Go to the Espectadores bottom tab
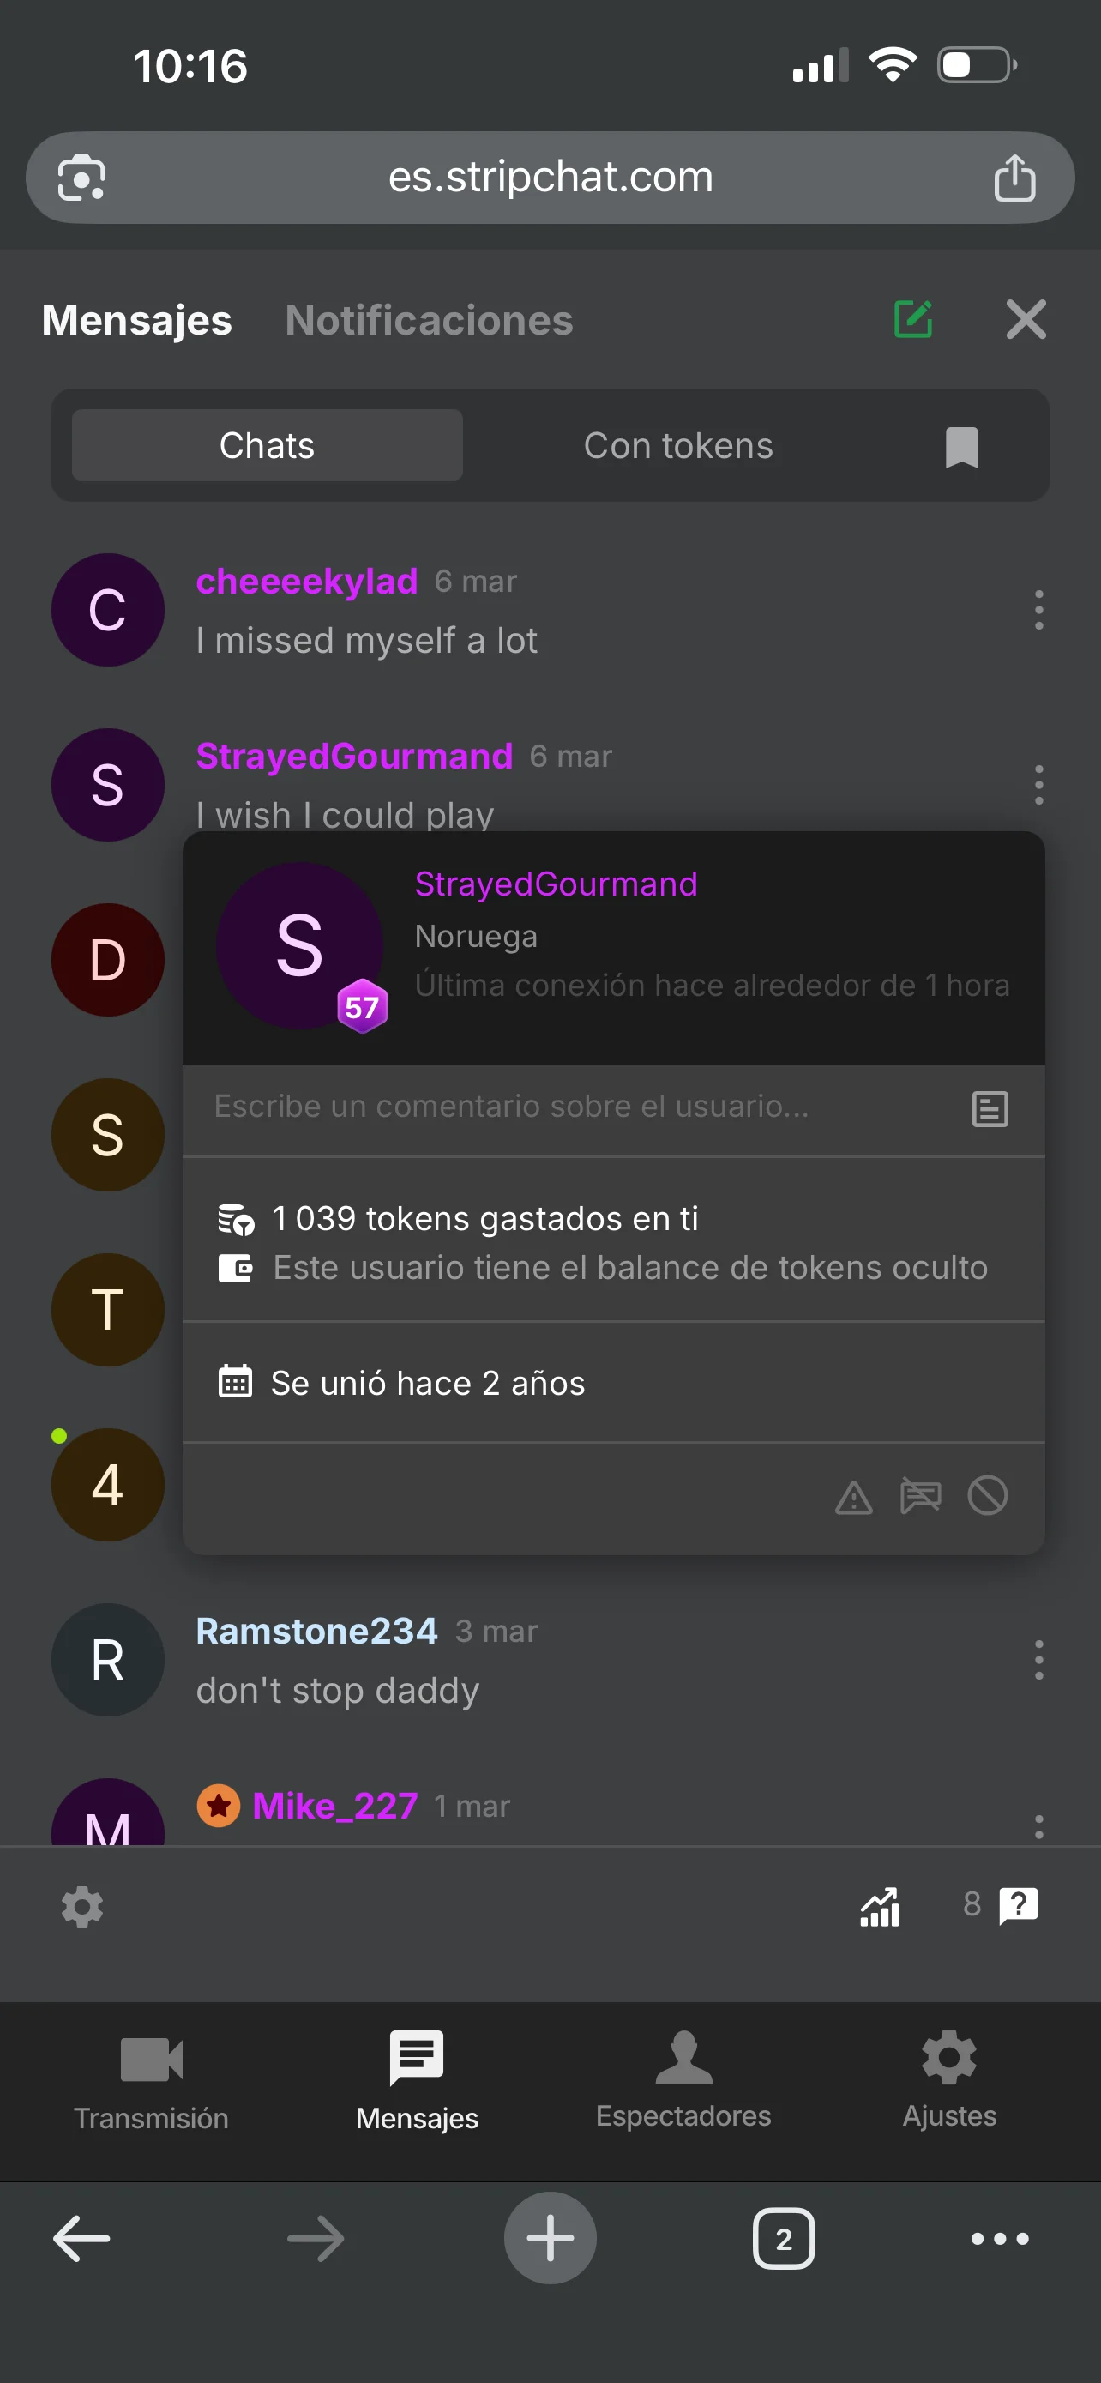The height and width of the screenshot is (2383, 1101). coord(683,2078)
